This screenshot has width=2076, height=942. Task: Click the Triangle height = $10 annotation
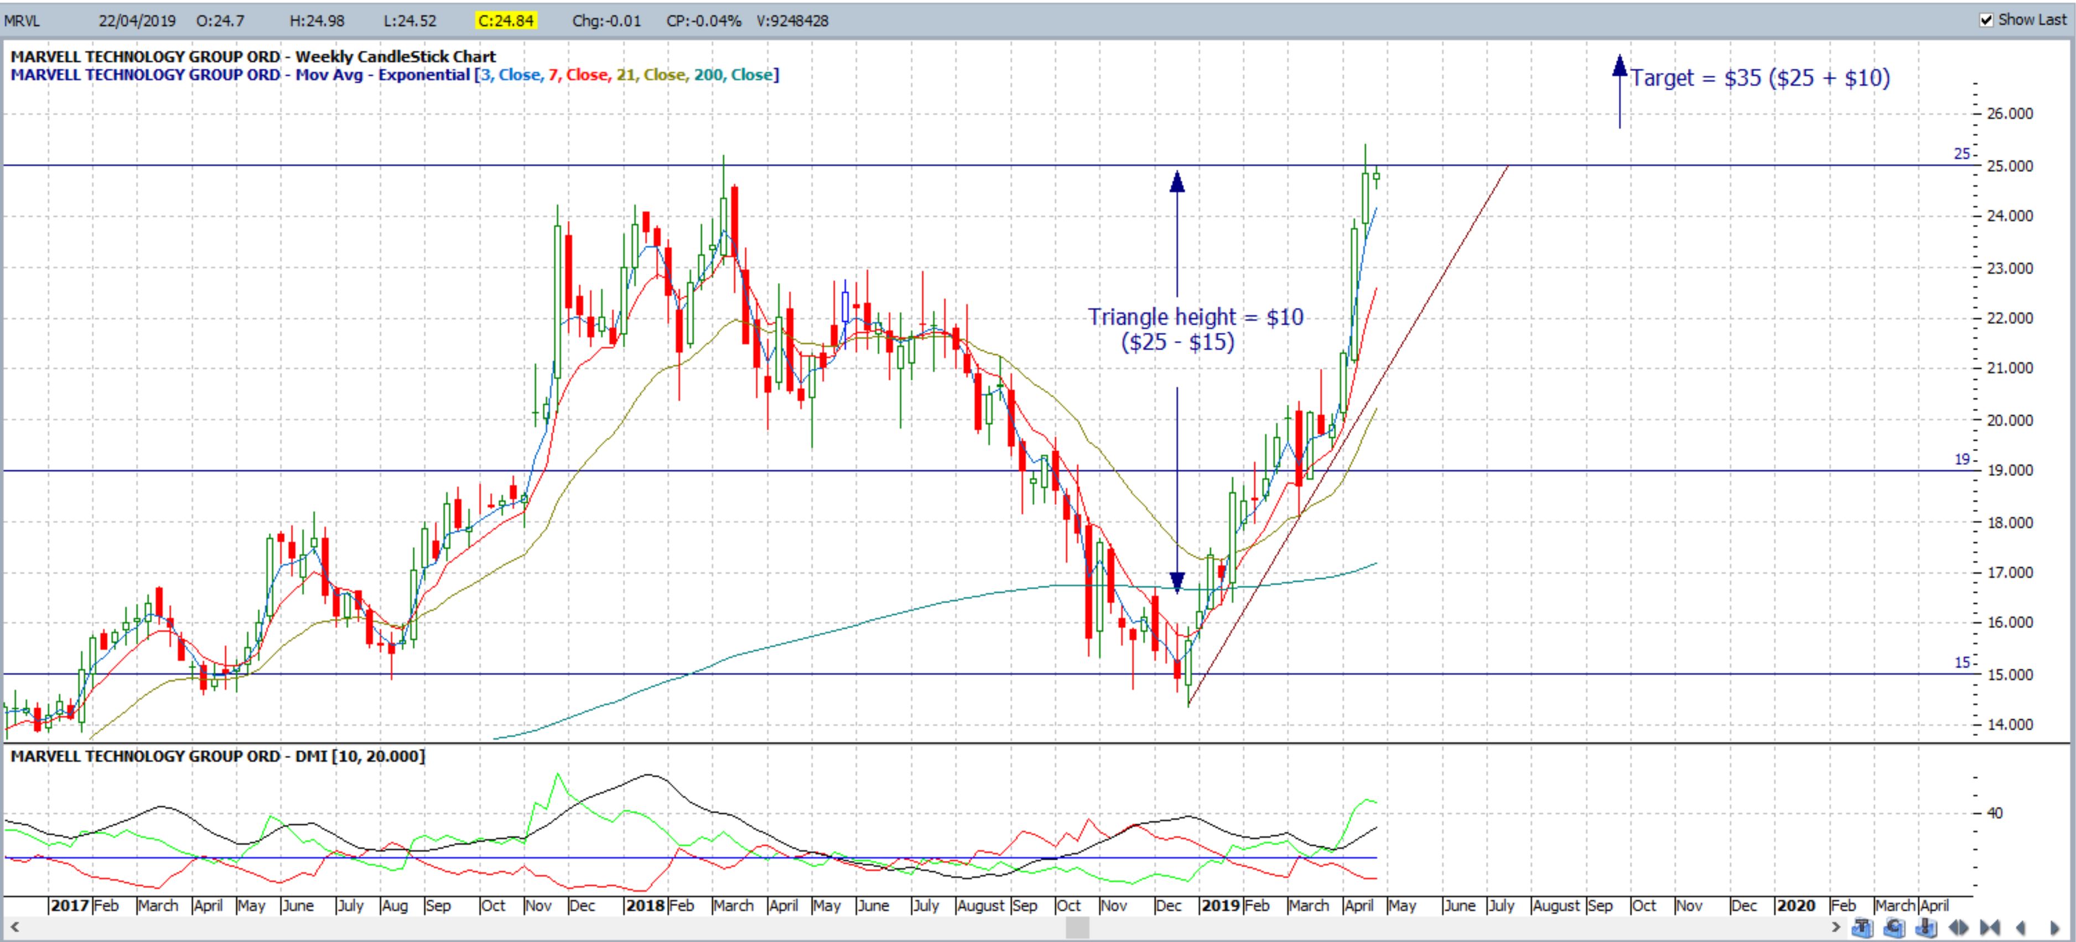click(x=1196, y=316)
